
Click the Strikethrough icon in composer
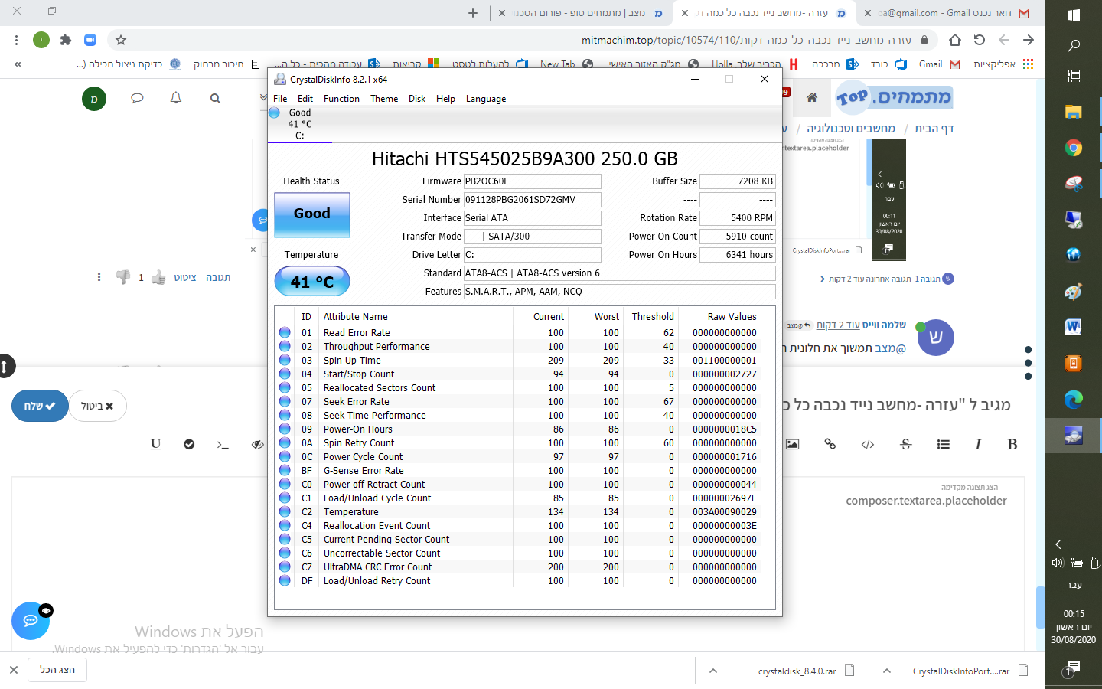(x=906, y=444)
